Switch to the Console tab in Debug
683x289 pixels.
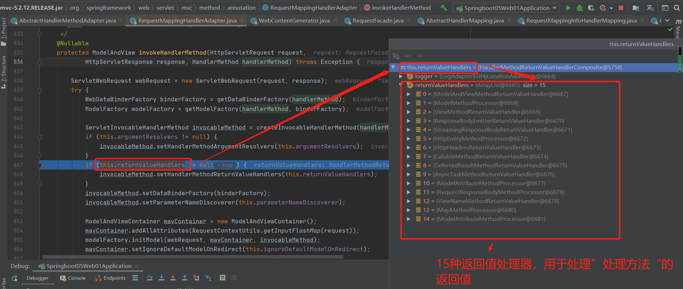point(73,278)
